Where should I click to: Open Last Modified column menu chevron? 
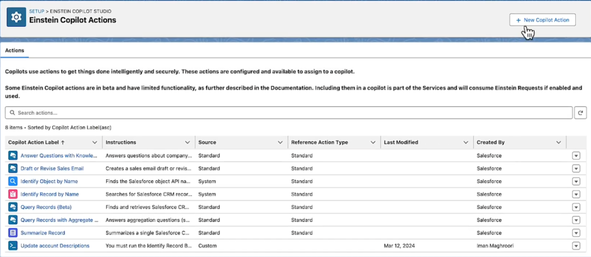pyautogui.click(x=466, y=142)
